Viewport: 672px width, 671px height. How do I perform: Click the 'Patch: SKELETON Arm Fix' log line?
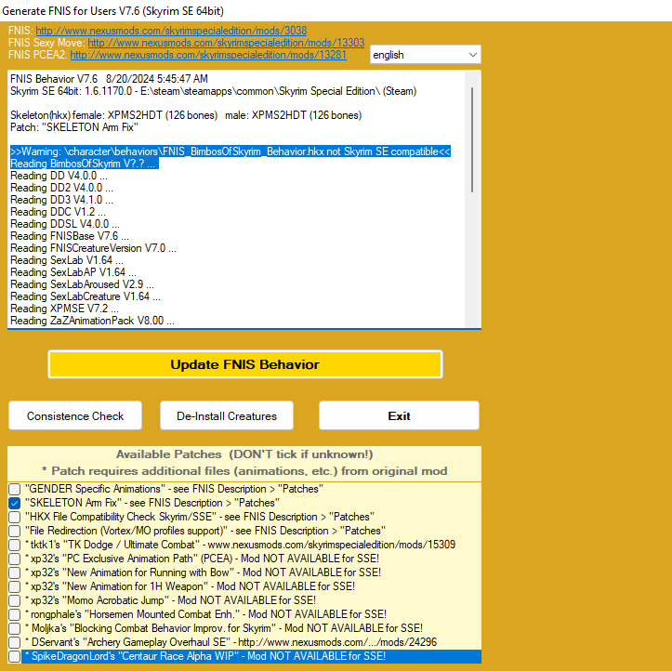[x=74, y=127]
